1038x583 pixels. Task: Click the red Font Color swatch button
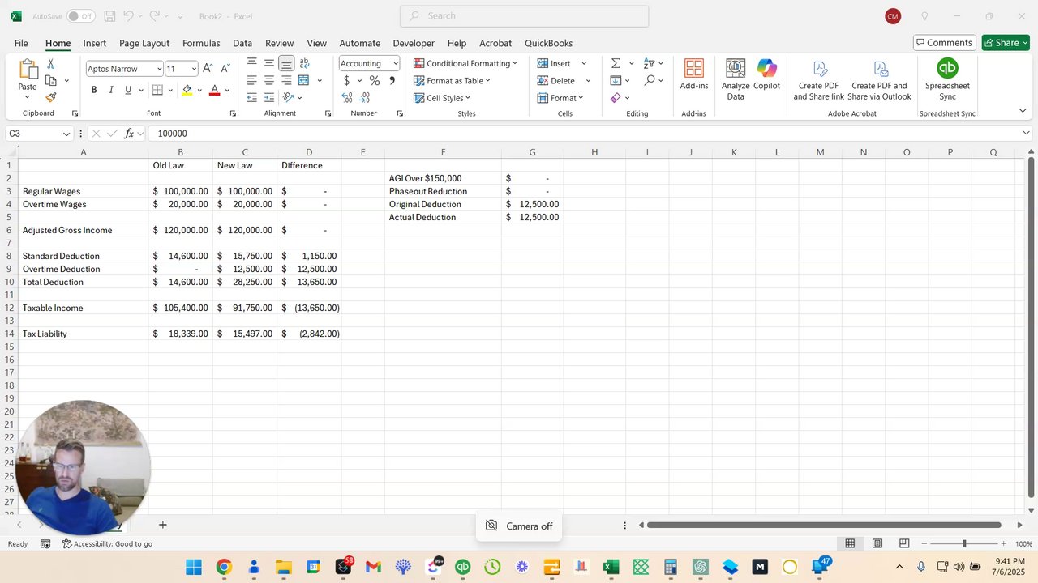tap(215, 90)
